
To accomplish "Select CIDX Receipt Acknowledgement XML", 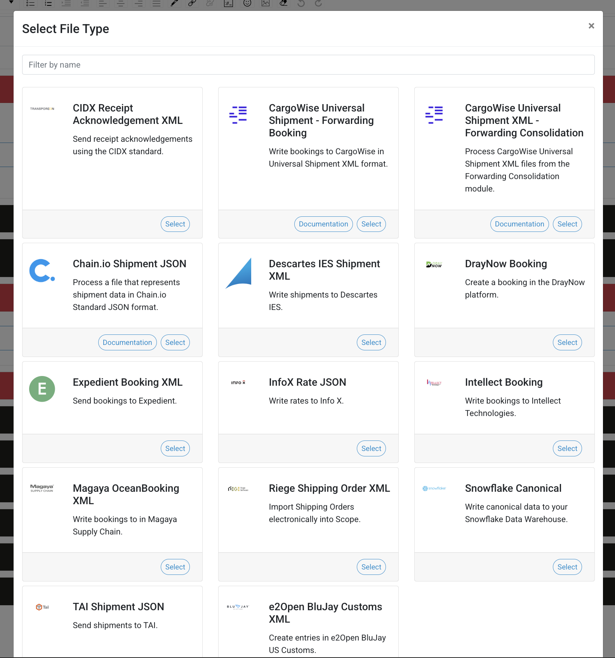I will [x=175, y=224].
